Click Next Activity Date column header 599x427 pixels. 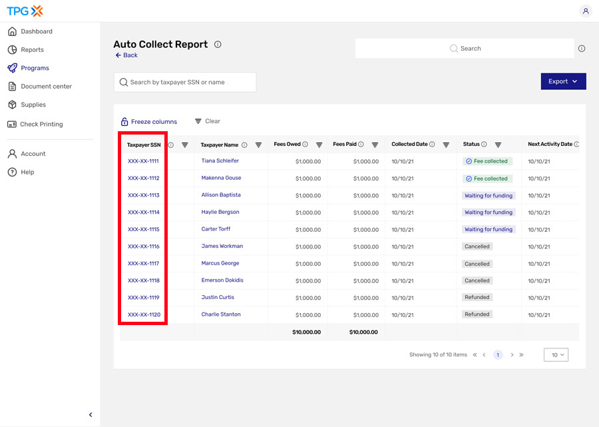click(x=550, y=144)
